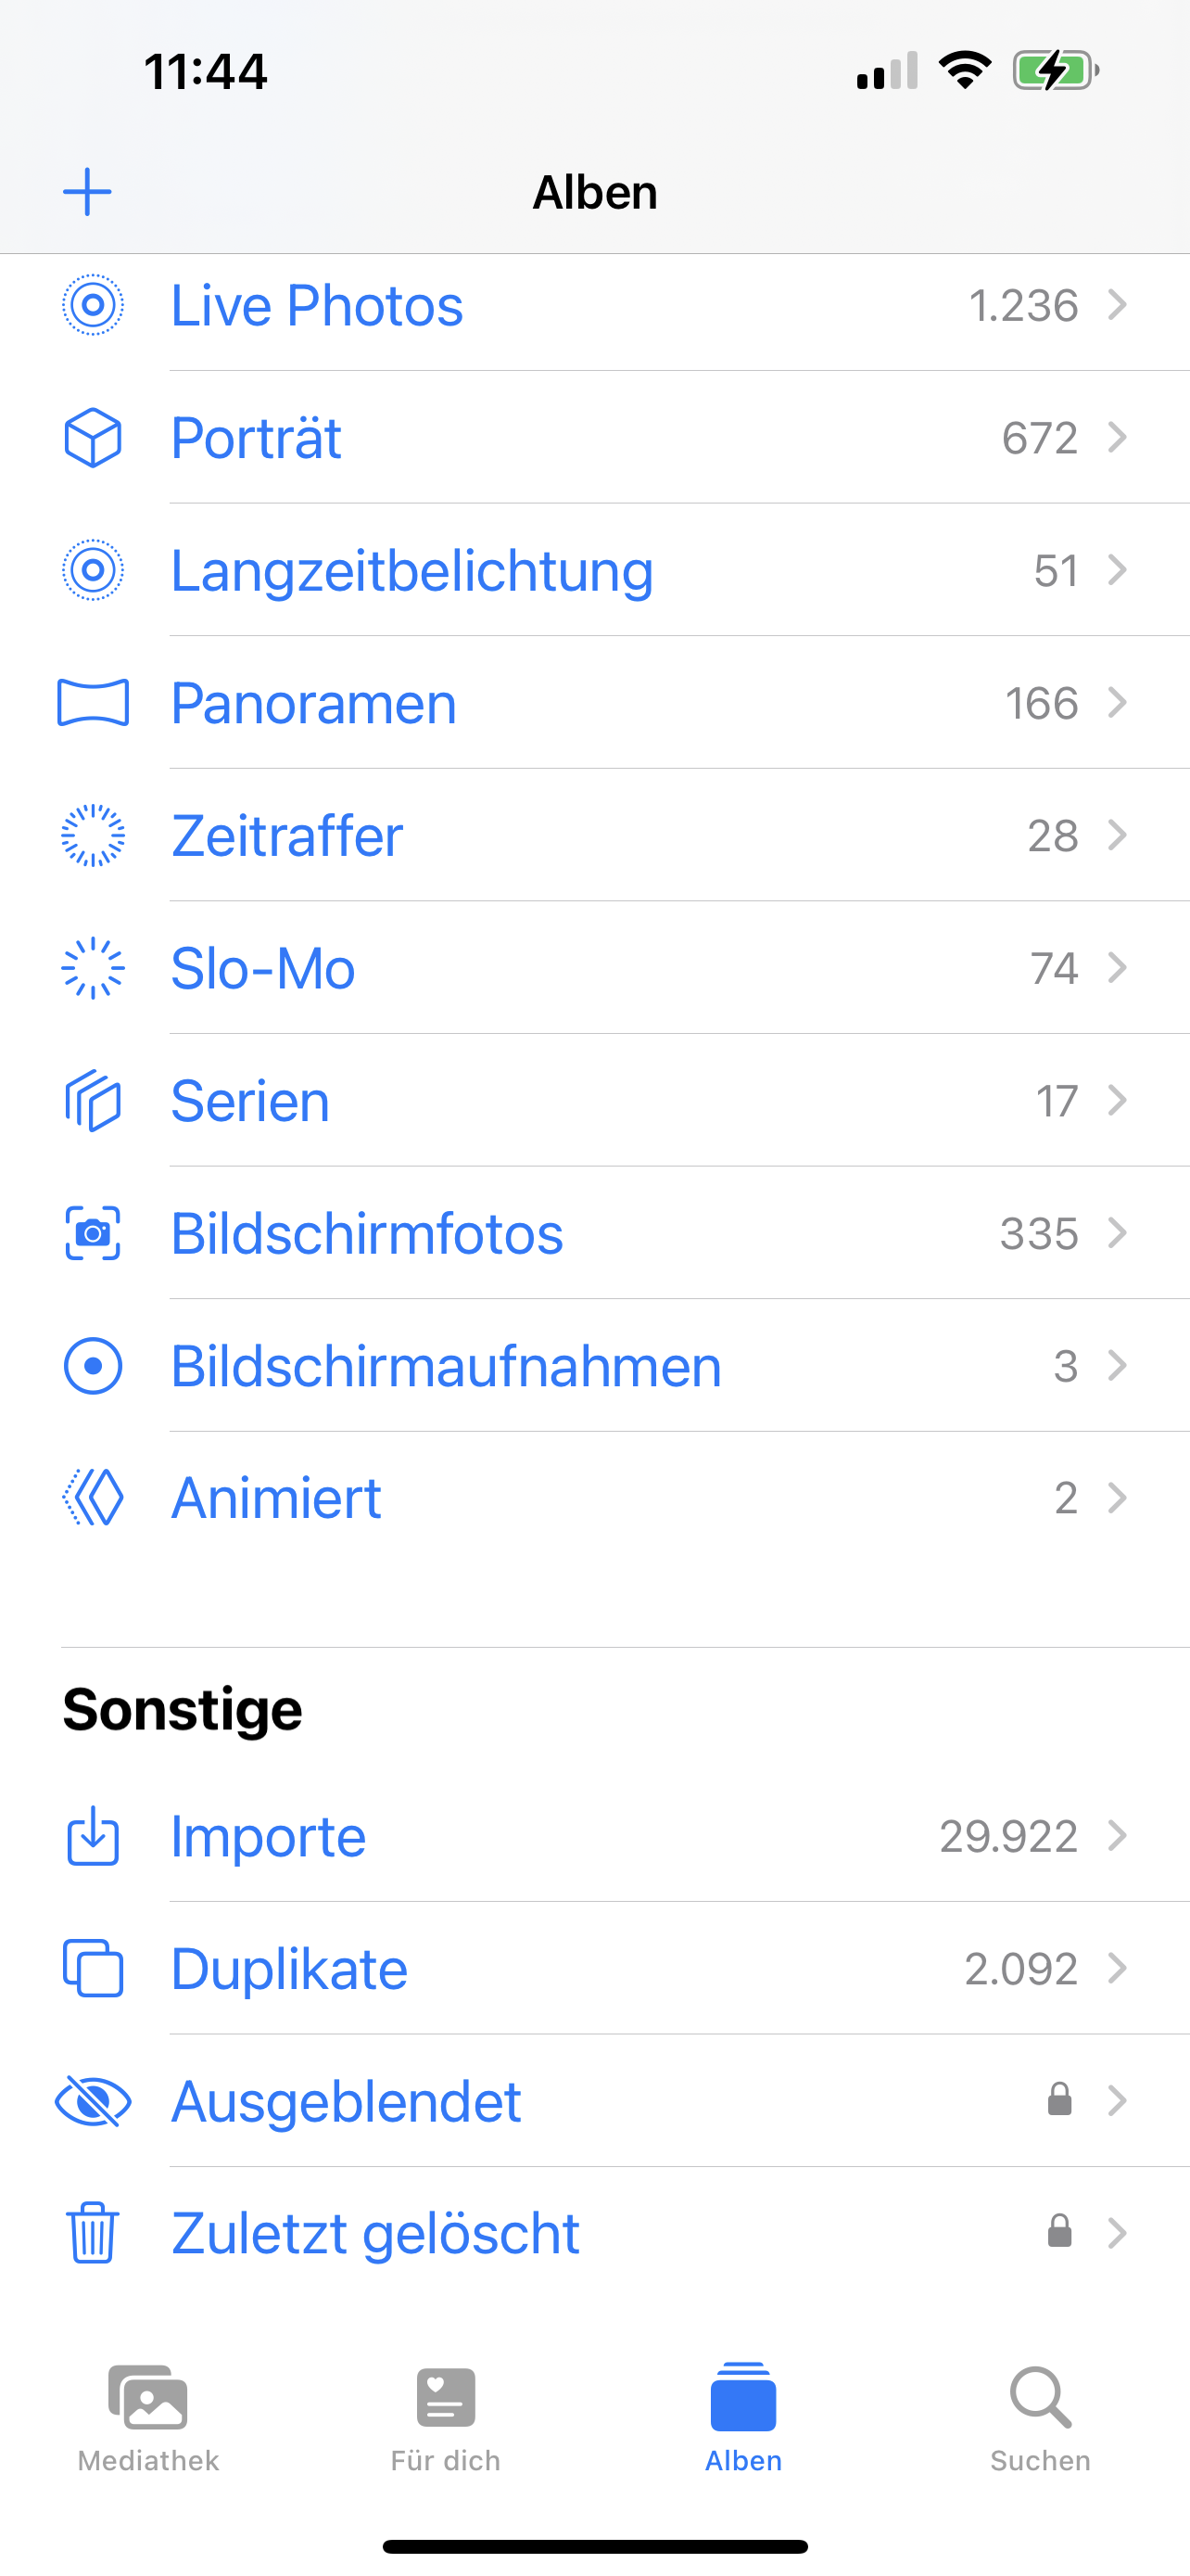Switch to the Für dich tab
The image size is (1190, 2576).
[x=446, y=2415]
